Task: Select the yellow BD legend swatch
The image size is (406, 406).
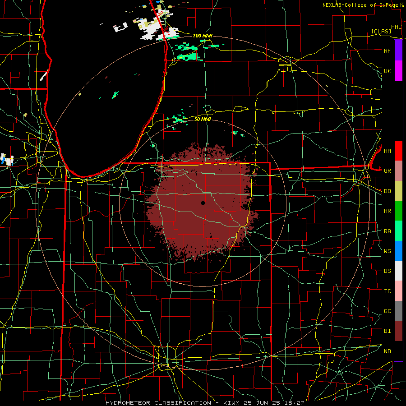Action: pos(398,191)
